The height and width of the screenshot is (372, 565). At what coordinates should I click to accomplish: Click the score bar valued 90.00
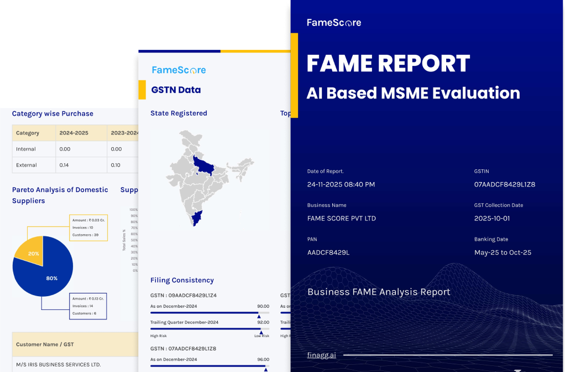tap(210, 313)
